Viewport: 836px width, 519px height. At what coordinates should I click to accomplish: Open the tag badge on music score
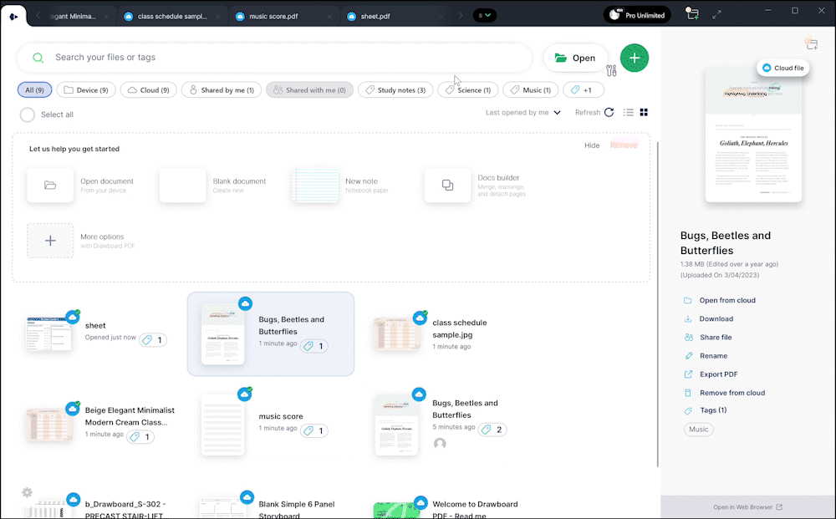pyautogui.click(x=314, y=430)
